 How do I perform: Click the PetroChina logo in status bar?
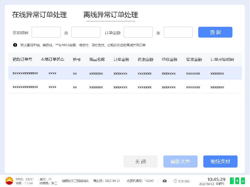[x=9, y=181]
